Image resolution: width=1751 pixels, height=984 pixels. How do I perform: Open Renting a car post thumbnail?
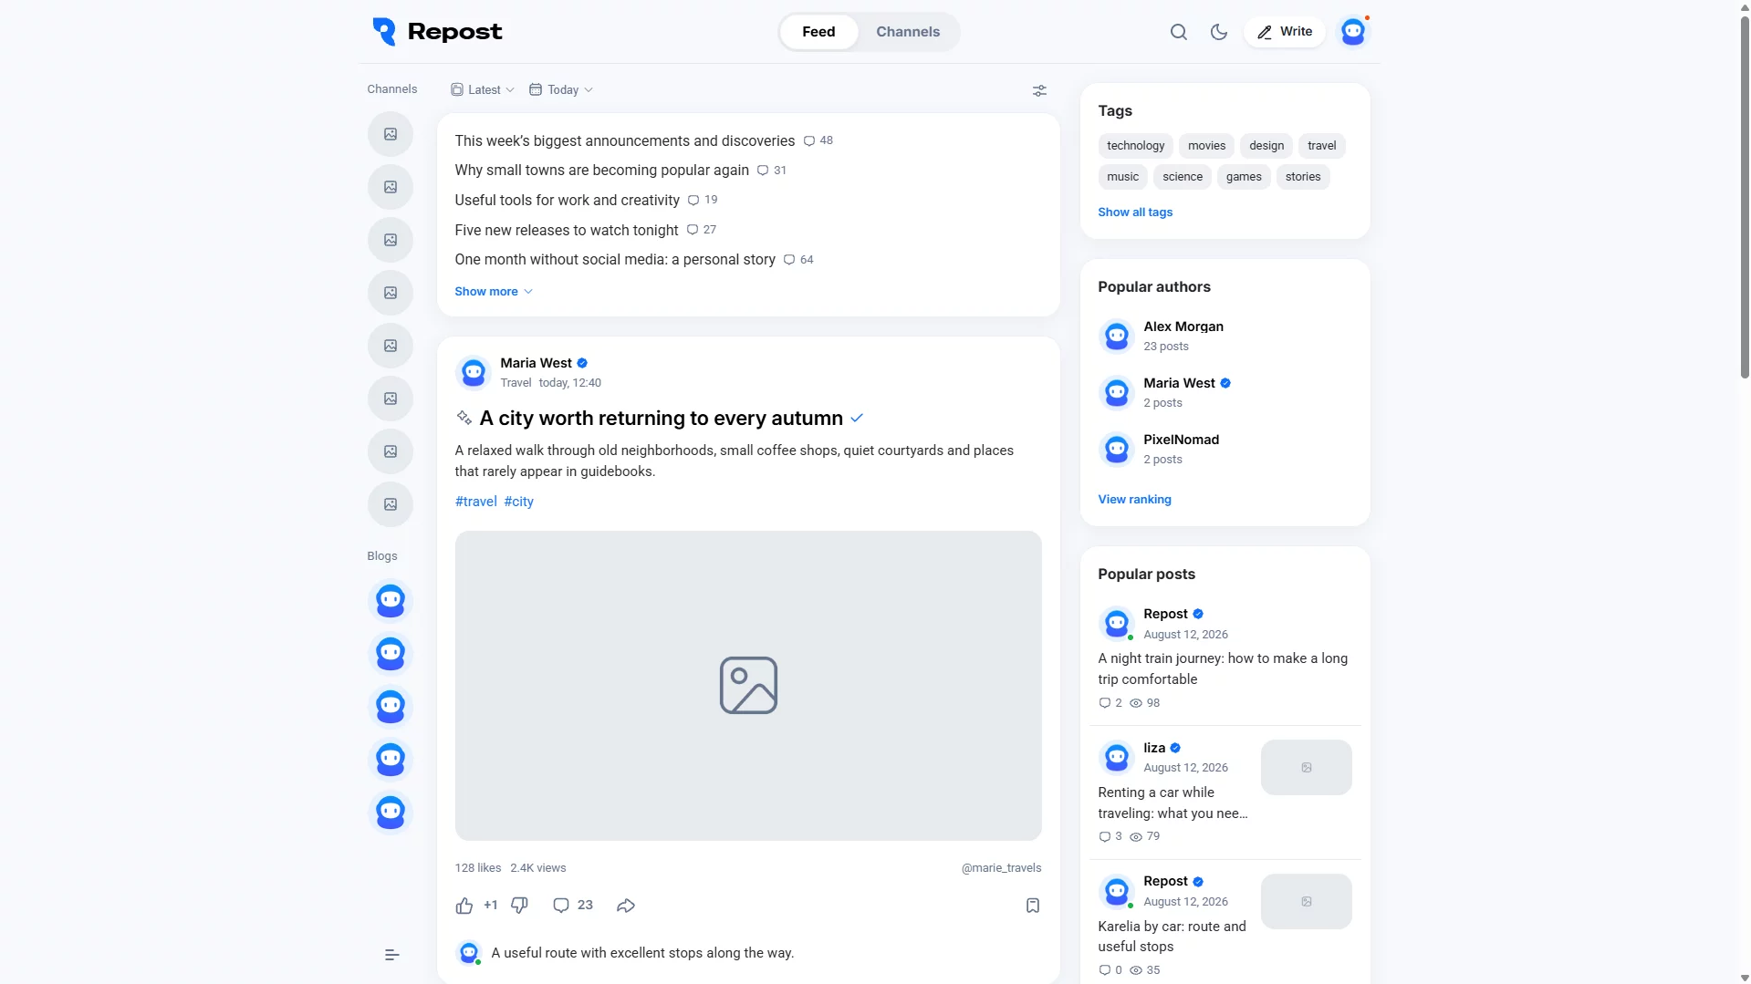pos(1306,768)
